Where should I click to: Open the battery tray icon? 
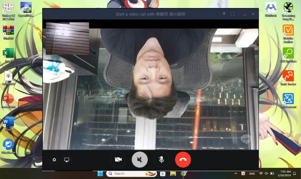pos(272,173)
